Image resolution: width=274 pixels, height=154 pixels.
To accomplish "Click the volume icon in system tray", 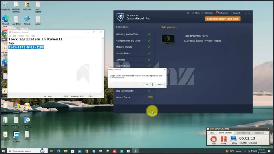I will point(256,151).
